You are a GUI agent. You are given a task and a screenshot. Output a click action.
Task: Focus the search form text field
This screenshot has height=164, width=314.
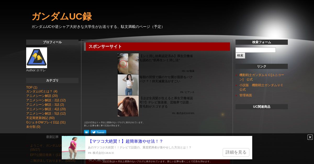(256, 50)
